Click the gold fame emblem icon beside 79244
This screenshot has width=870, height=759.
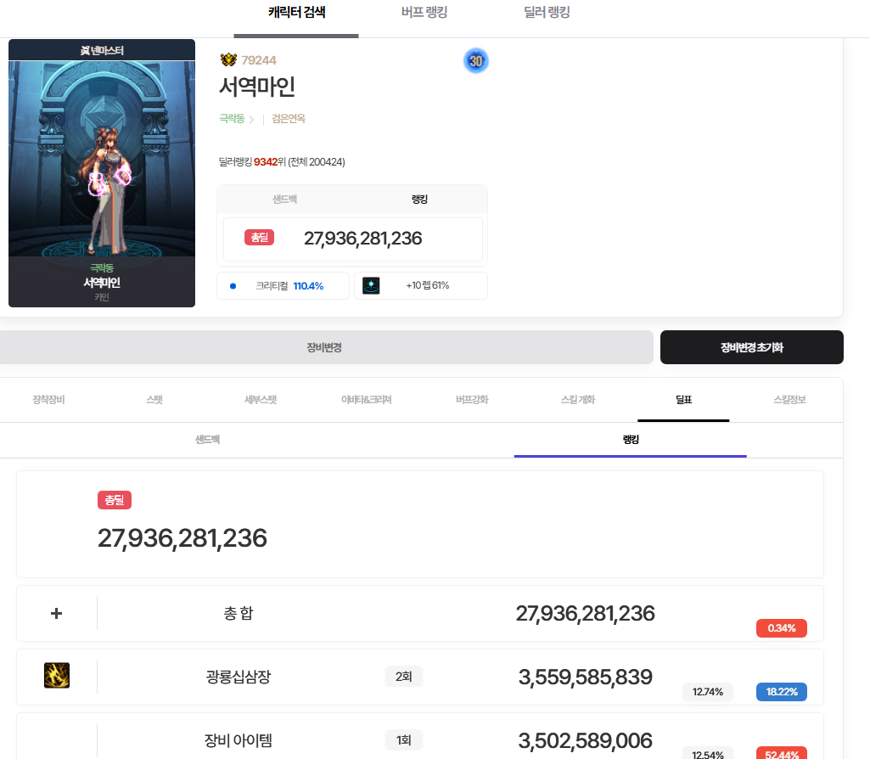coord(228,60)
